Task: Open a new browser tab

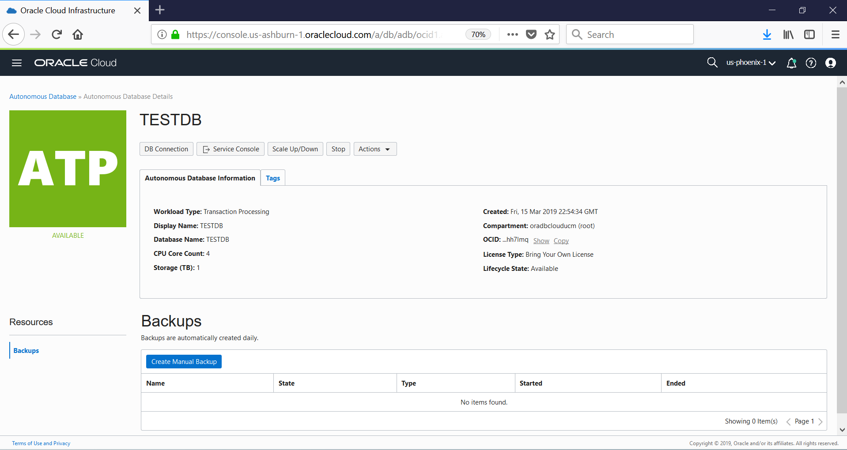Action: click(x=160, y=10)
